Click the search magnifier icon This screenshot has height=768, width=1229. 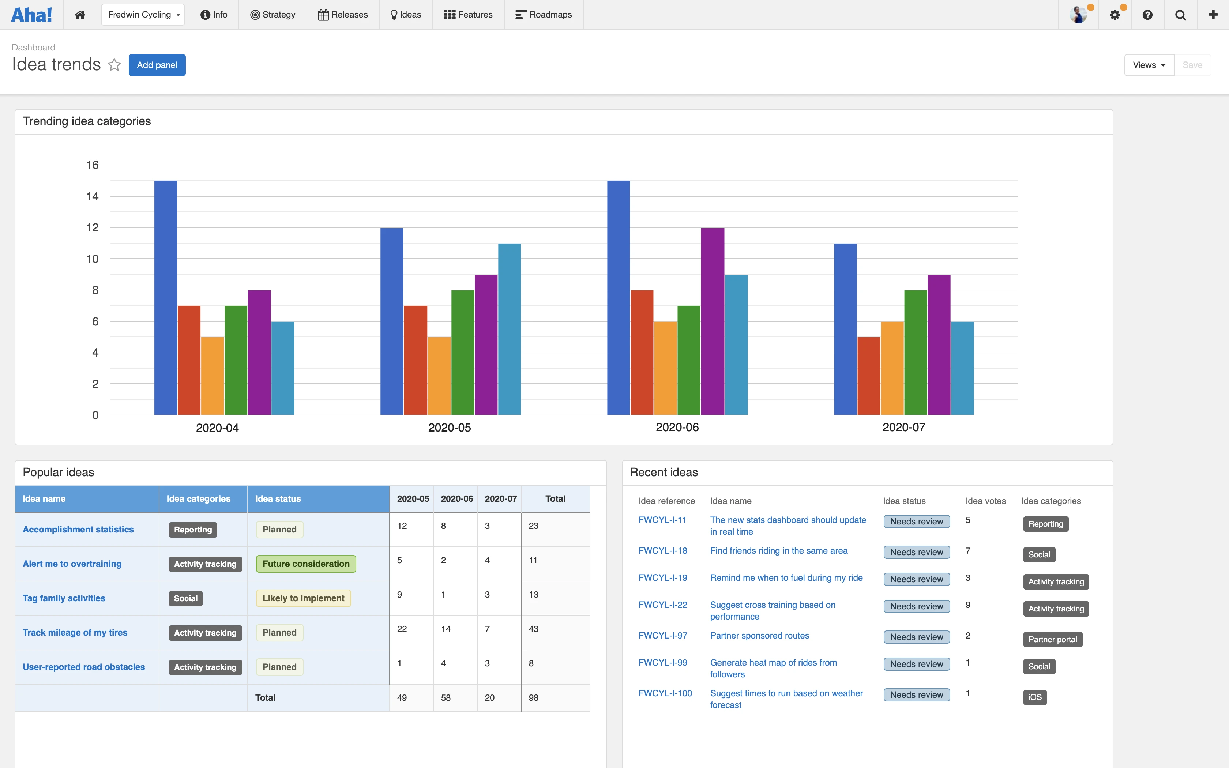click(1180, 15)
